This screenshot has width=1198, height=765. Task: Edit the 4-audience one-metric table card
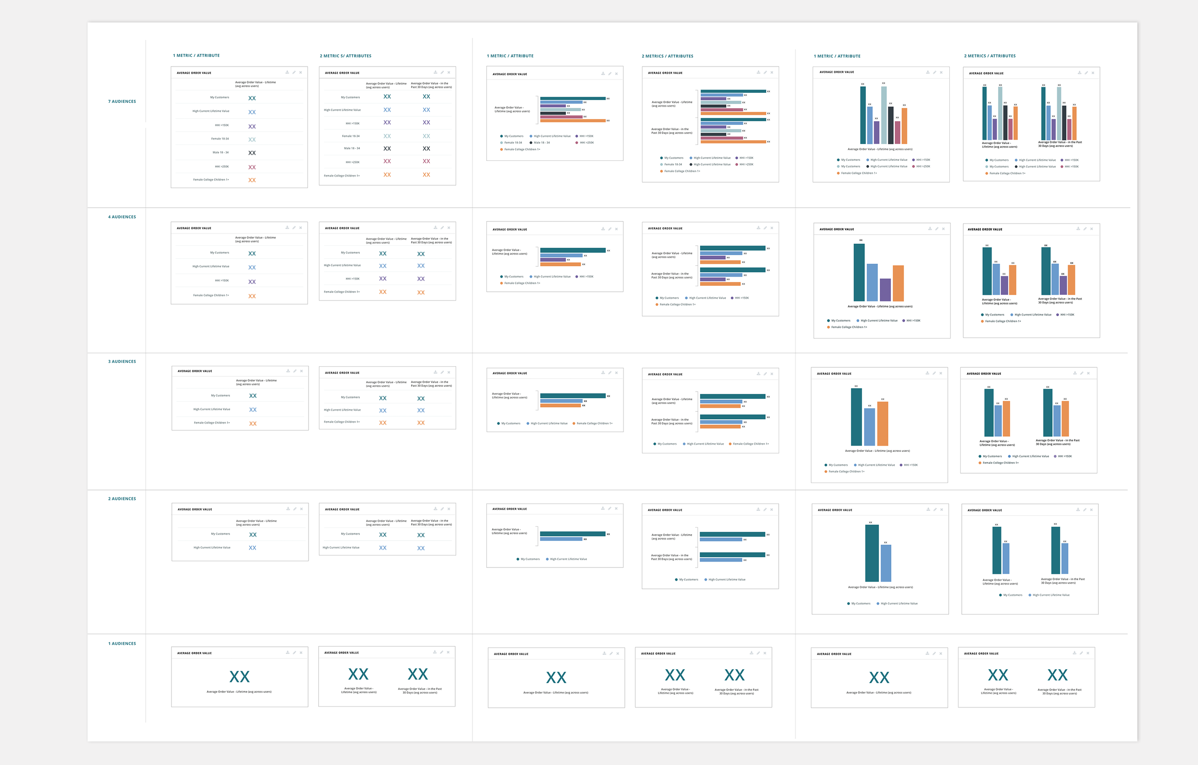point(294,228)
